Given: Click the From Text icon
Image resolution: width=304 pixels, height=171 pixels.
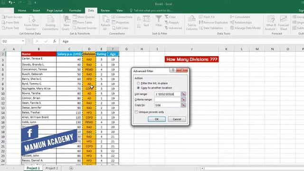Looking at the screenshot, I should click(x=10, y=28).
